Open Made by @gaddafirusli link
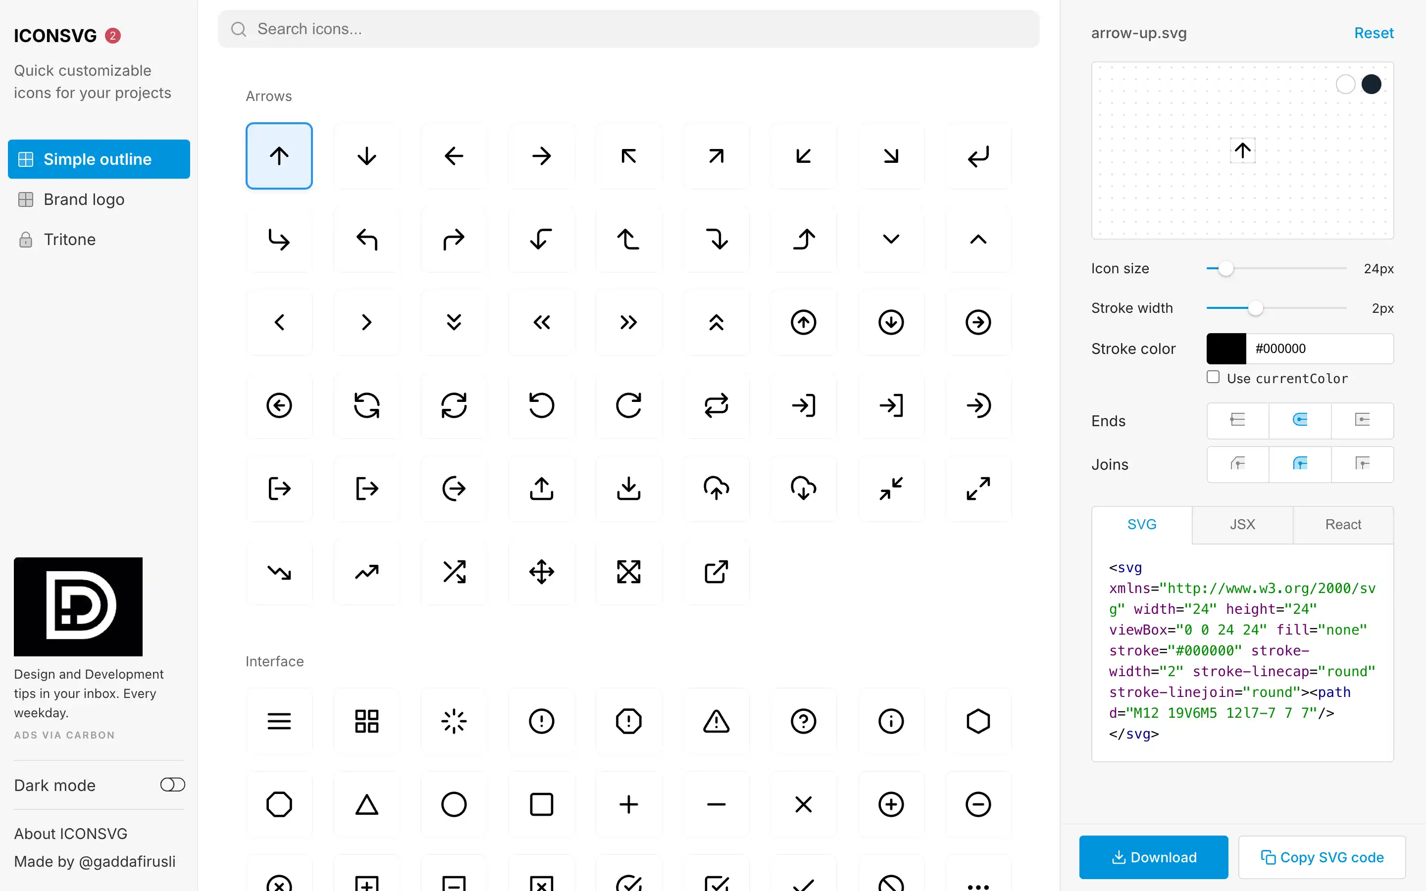The height and width of the screenshot is (891, 1426). (x=95, y=861)
